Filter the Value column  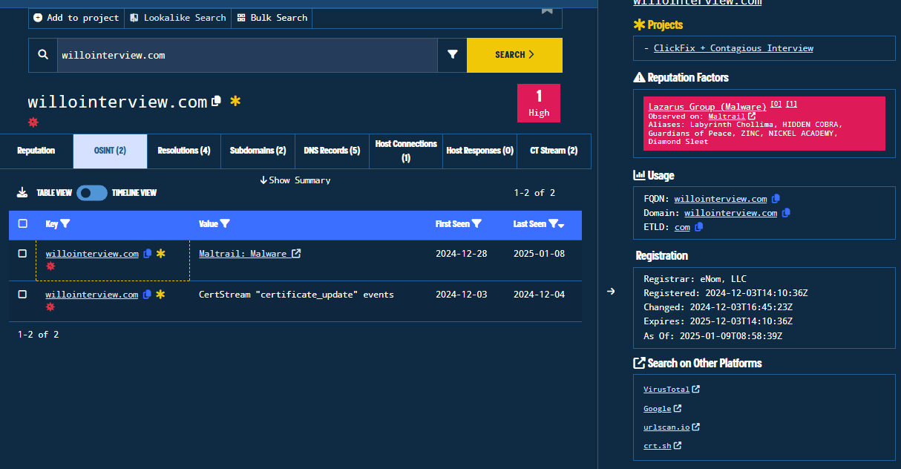(225, 223)
